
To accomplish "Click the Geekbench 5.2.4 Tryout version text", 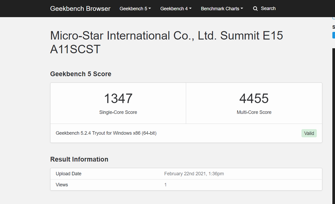I will 106,133.
